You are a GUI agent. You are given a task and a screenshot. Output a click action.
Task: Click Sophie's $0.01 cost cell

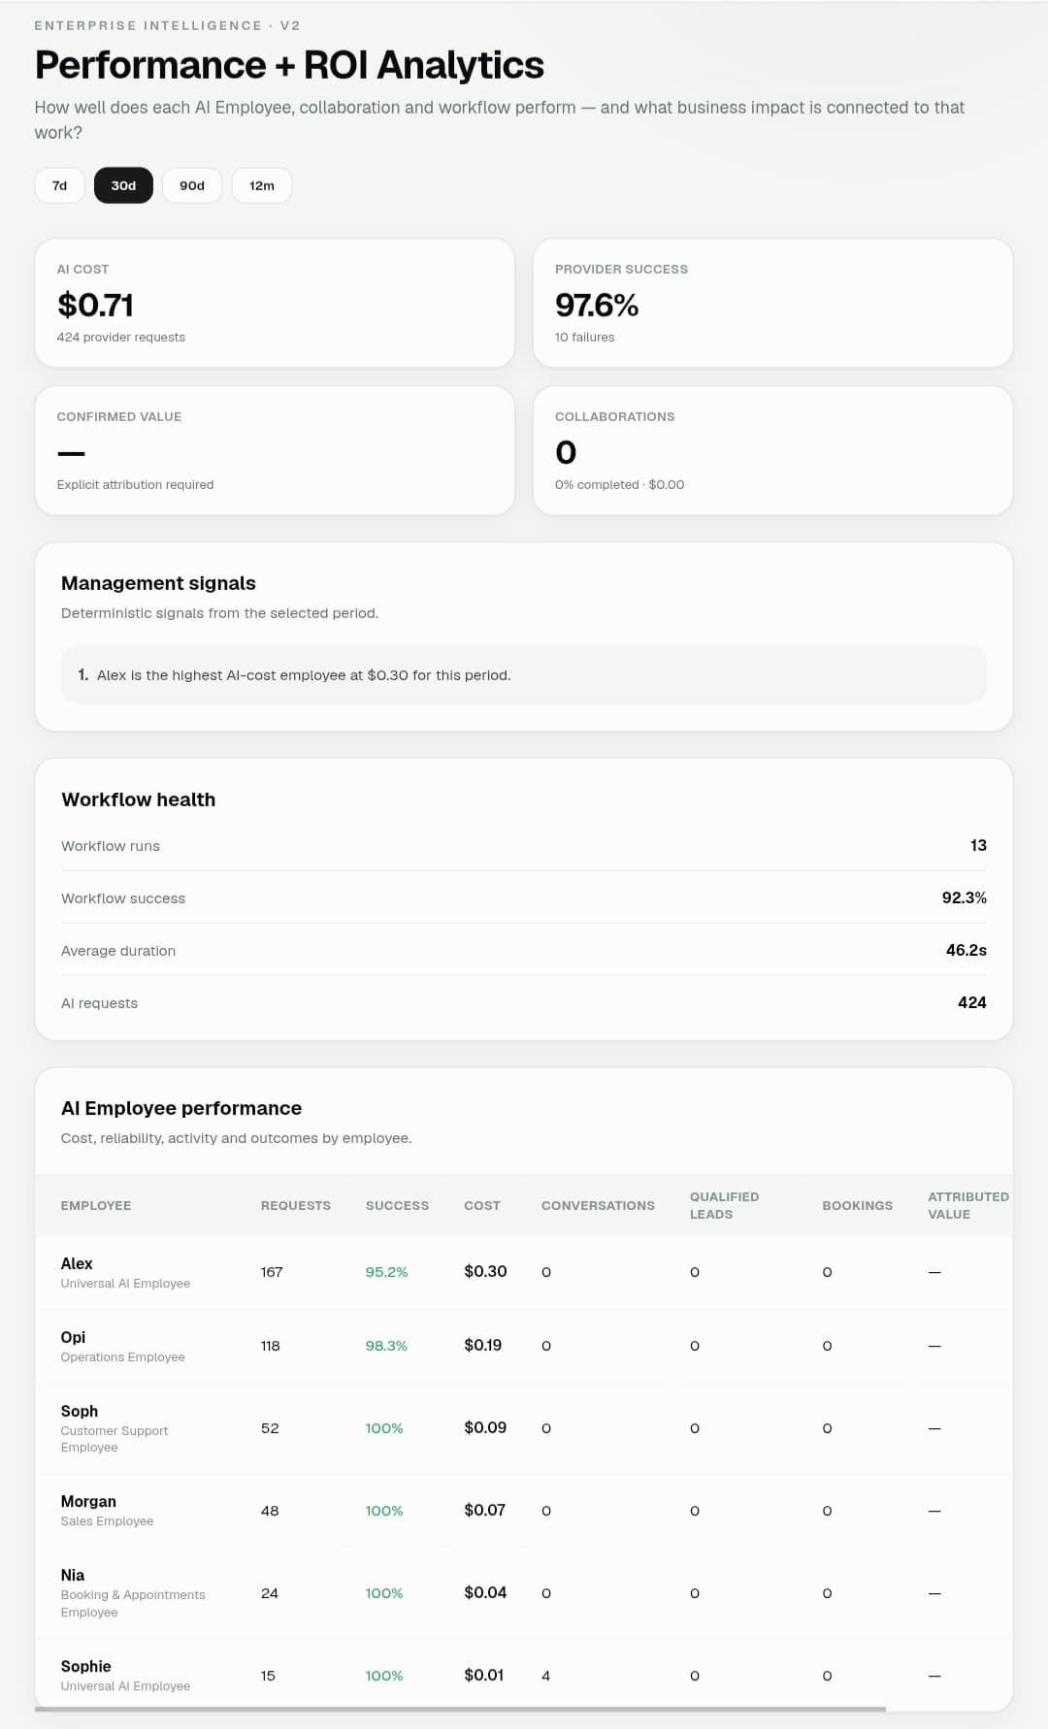[x=484, y=1675]
